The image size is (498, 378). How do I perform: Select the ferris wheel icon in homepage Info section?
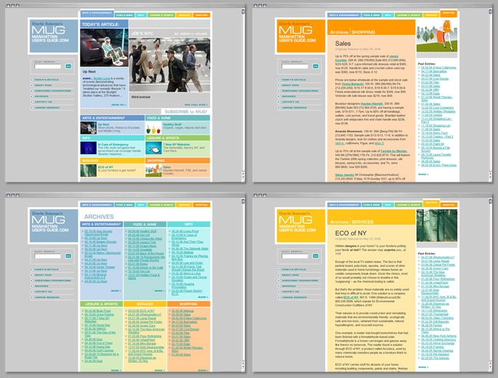pyautogui.click(x=89, y=146)
